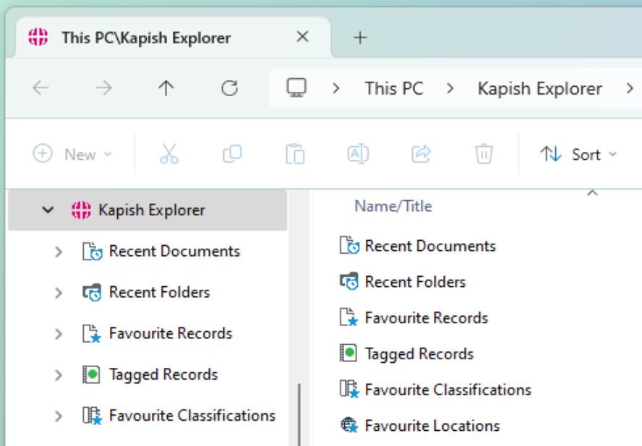Select Favourite Records text in file list

pos(427,318)
